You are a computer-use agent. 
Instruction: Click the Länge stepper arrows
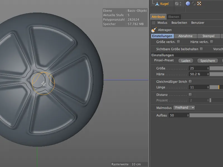(208, 87)
